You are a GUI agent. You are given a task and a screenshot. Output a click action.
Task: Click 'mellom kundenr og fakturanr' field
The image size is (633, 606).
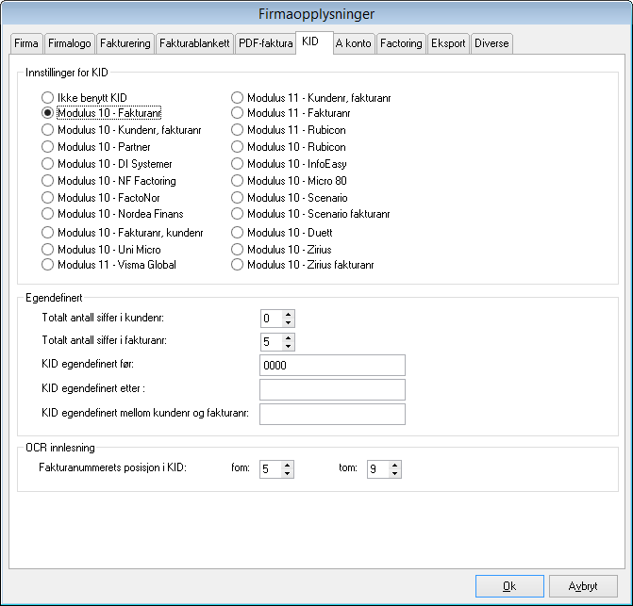click(332, 414)
